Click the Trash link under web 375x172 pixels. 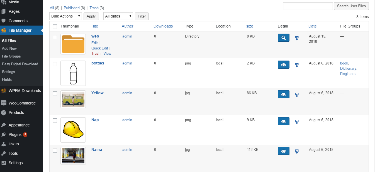[96, 53]
